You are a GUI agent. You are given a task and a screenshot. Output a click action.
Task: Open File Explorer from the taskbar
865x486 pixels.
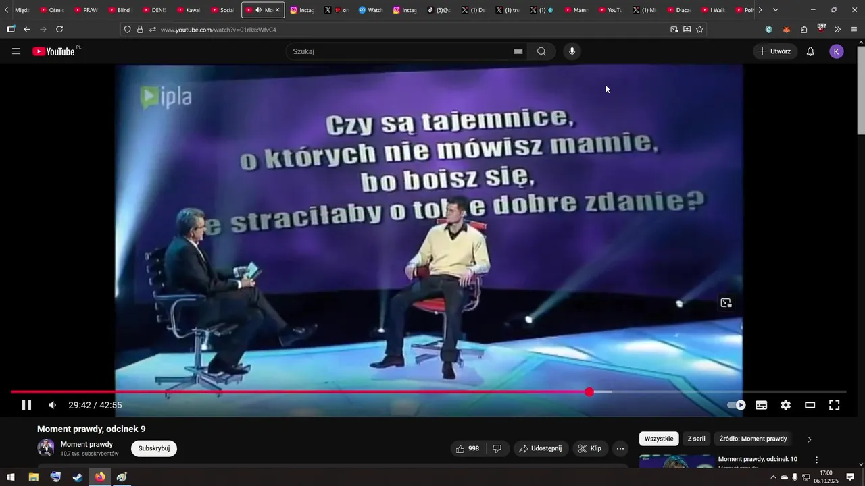tap(33, 477)
